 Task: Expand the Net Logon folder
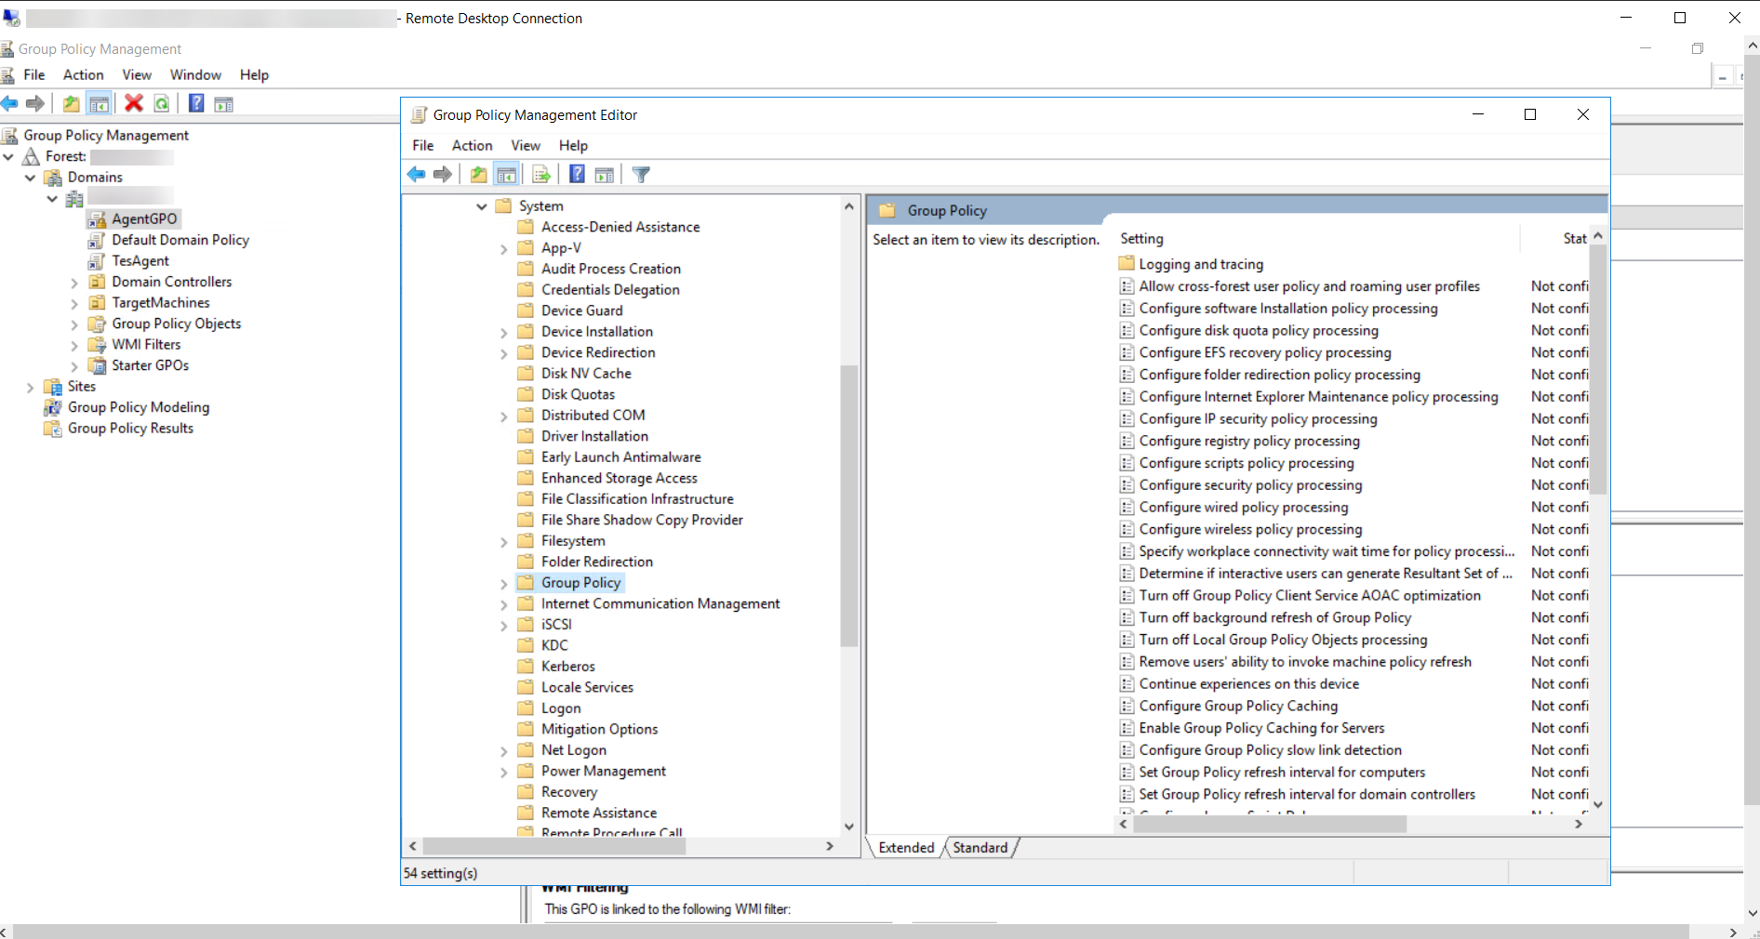coord(504,751)
